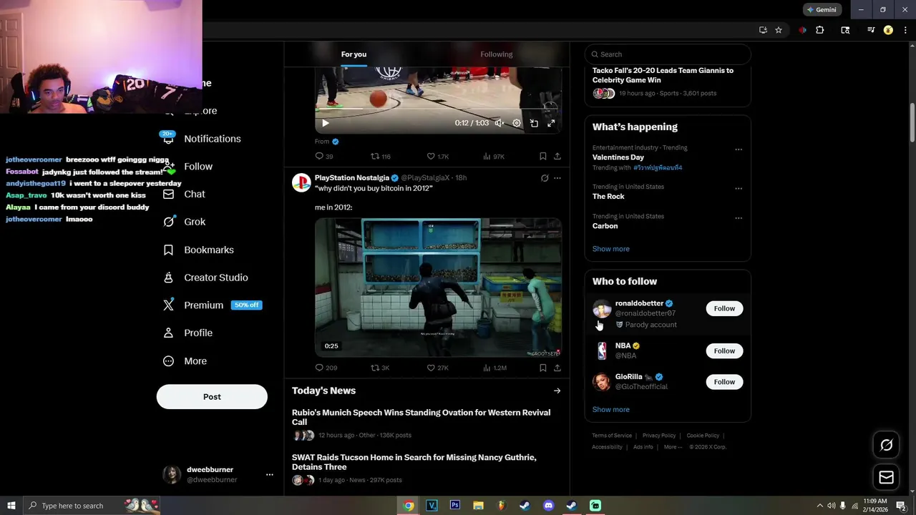The width and height of the screenshot is (916, 515).
Task: Follow ronaldobetter account
Action: tap(724, 308)
